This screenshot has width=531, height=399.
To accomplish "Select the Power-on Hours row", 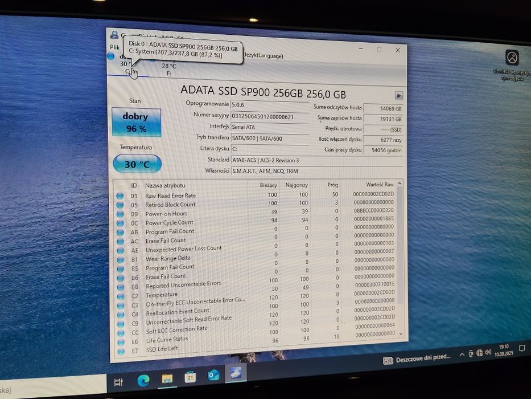I will click(256, 213).
